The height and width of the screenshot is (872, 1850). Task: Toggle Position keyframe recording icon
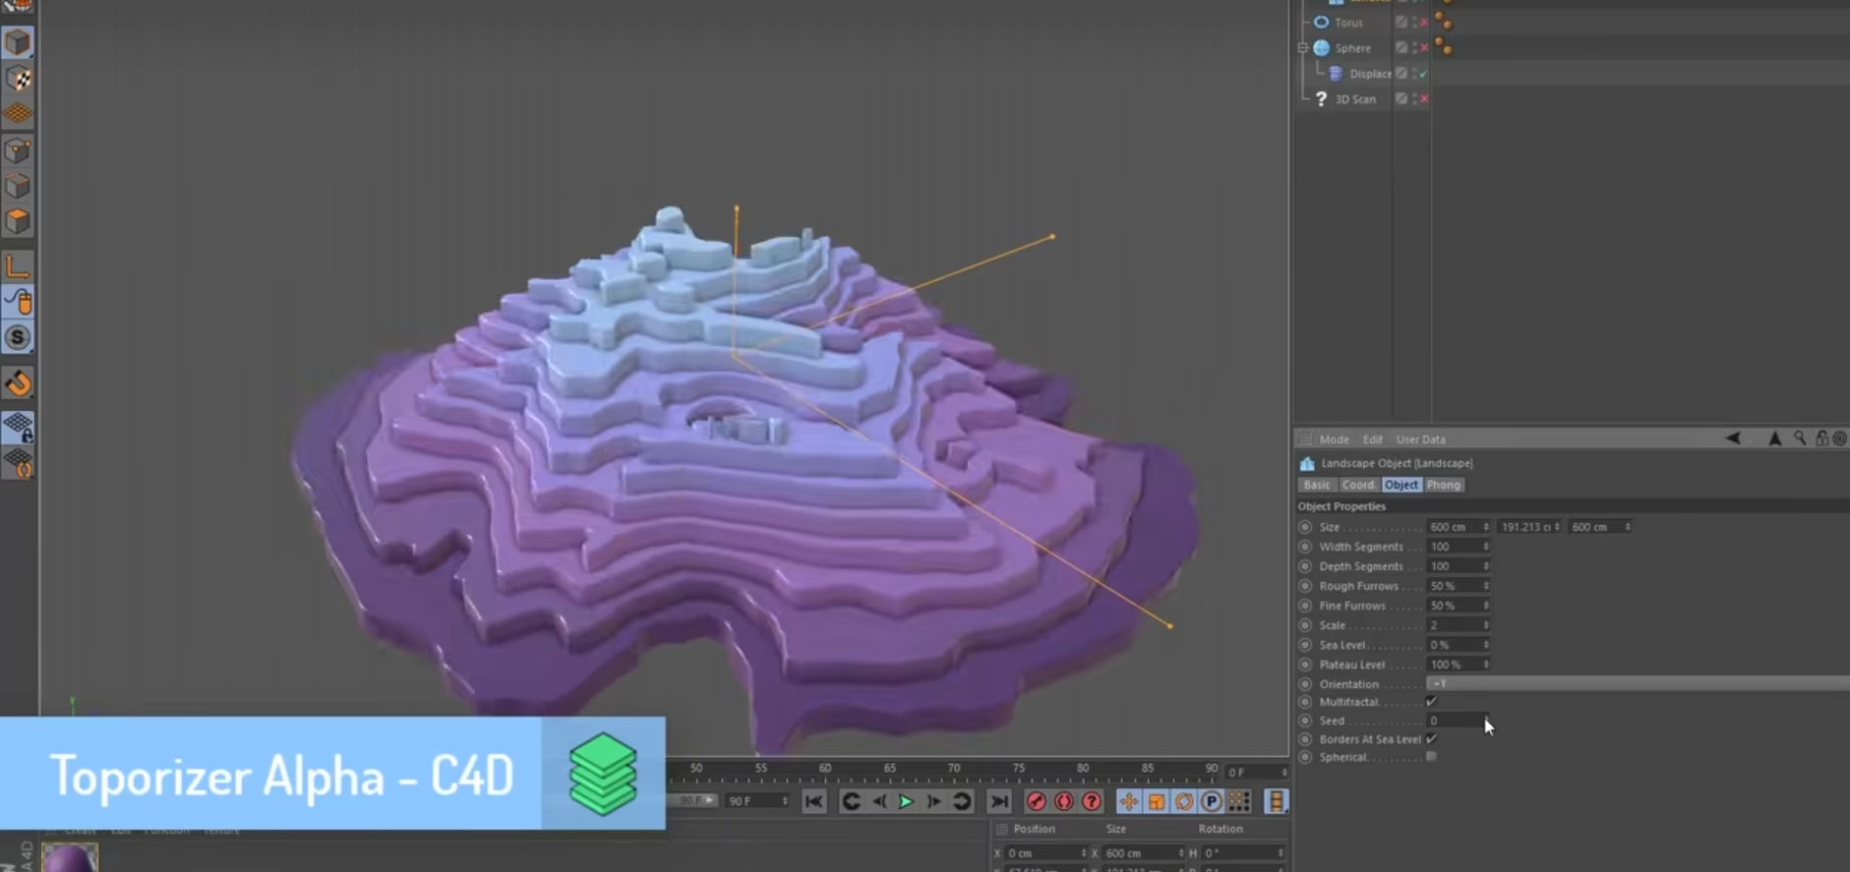pos(1129,801)
